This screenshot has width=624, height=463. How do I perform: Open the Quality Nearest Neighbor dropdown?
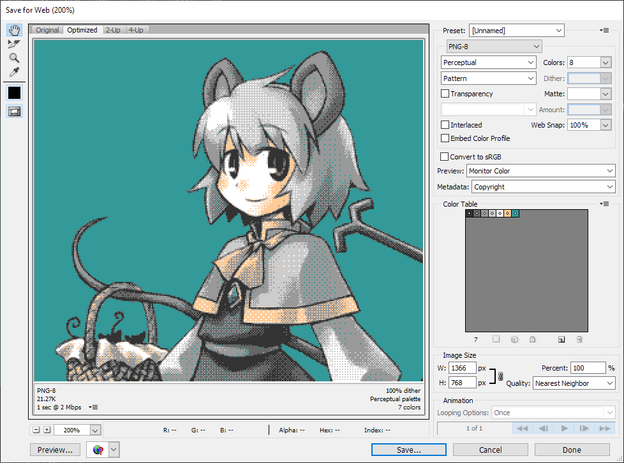point(574,383)
